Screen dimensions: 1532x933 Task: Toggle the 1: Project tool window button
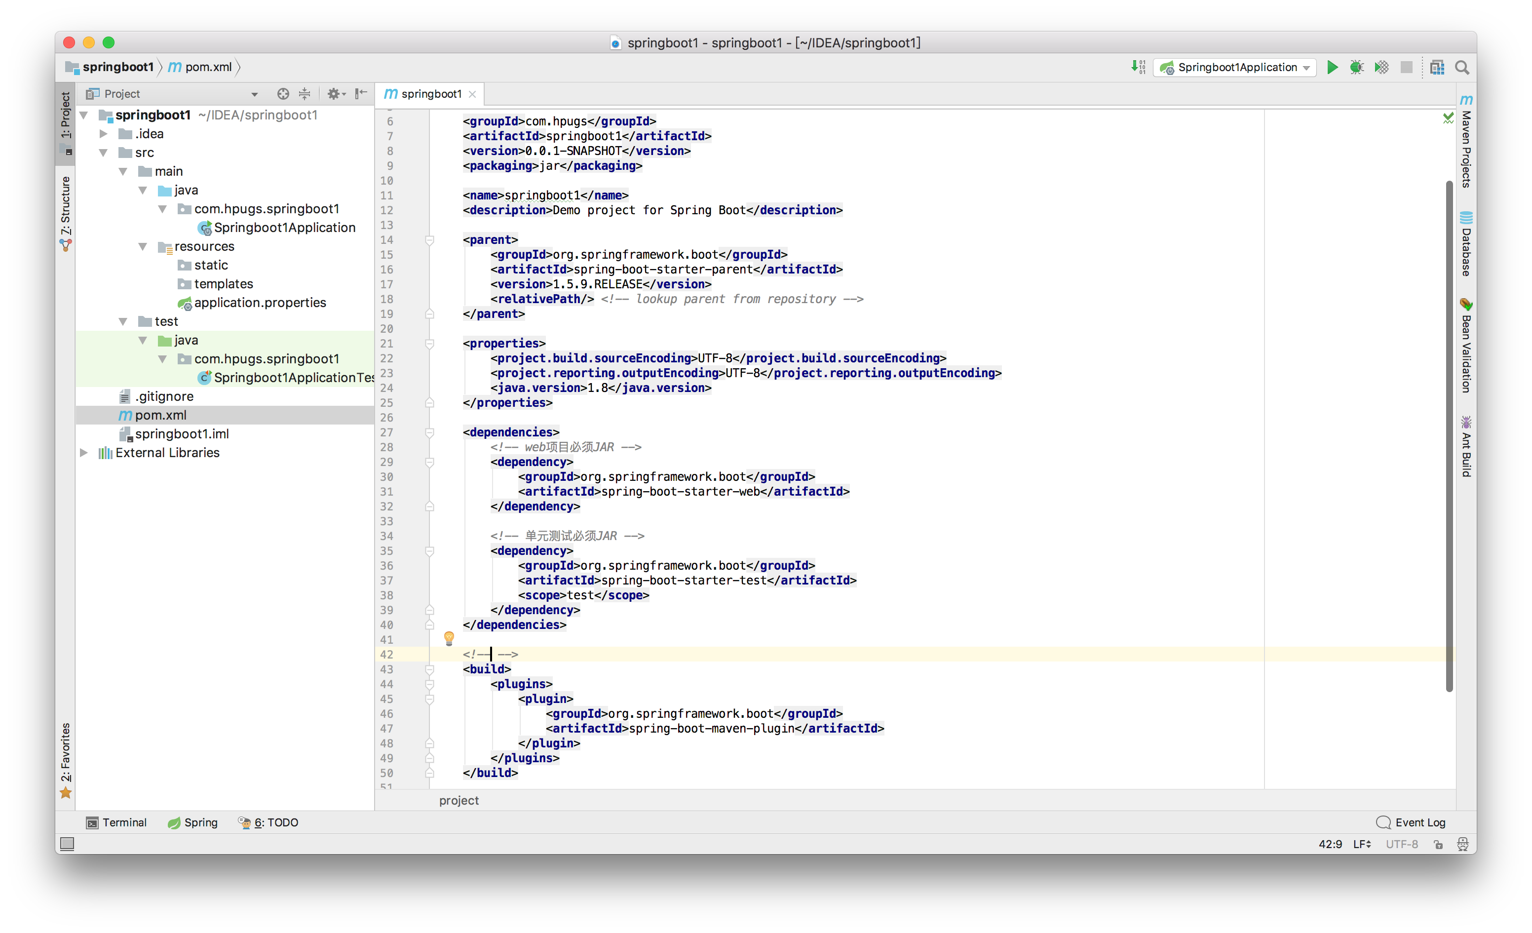tap(65, 123)
